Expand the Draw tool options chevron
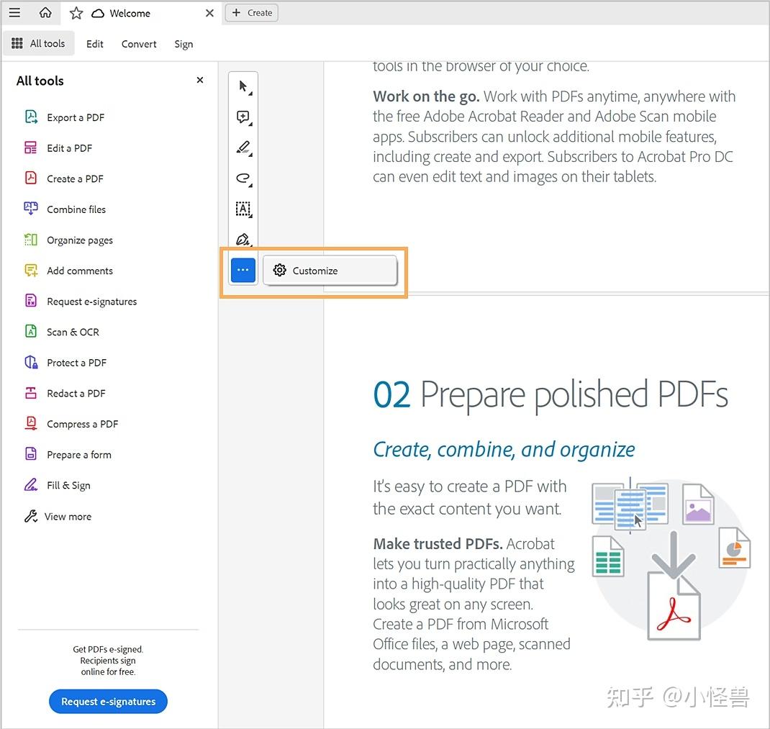This screenshot has height=729, width=770. click(250, 186)
